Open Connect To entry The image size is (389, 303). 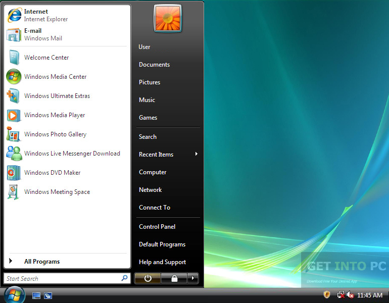pos(155,207)
